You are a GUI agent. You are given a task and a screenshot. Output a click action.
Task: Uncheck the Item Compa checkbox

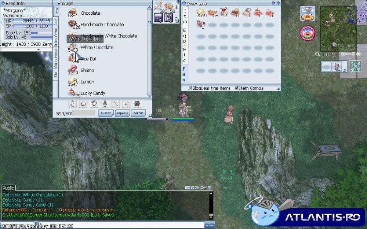click(237, 88)
